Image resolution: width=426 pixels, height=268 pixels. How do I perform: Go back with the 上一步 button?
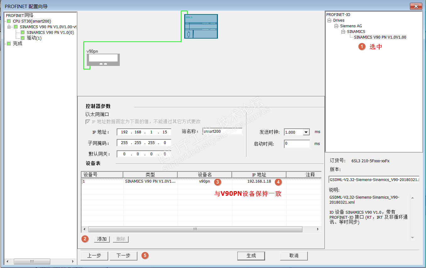(x=94, y=256)
